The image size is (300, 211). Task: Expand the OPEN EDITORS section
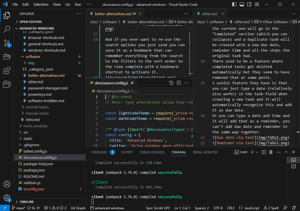point(50,22)
